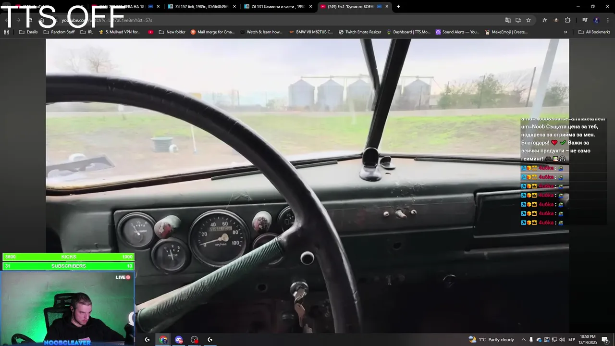Open a new browser tab
Image resolution: width=615 pixels, height=346 pixels.
tap(398, 7)
